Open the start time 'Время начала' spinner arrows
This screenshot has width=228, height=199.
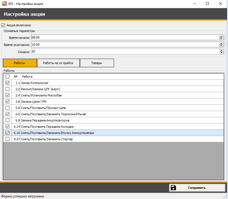click(221, 37)
